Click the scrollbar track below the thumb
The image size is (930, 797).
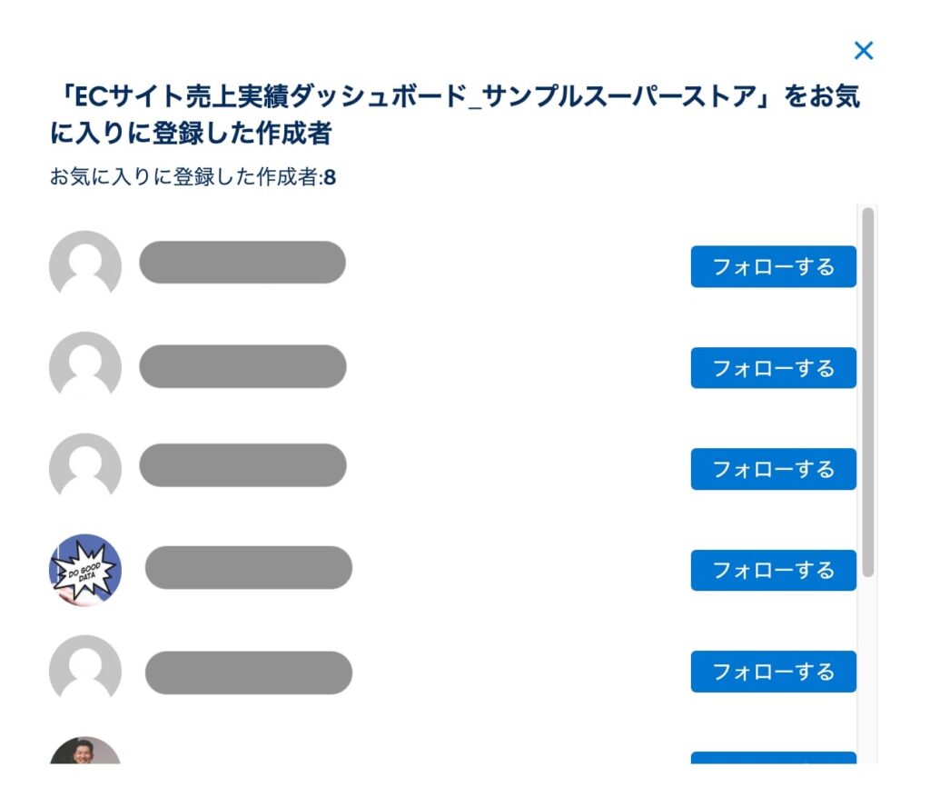[x=867, y=672]
